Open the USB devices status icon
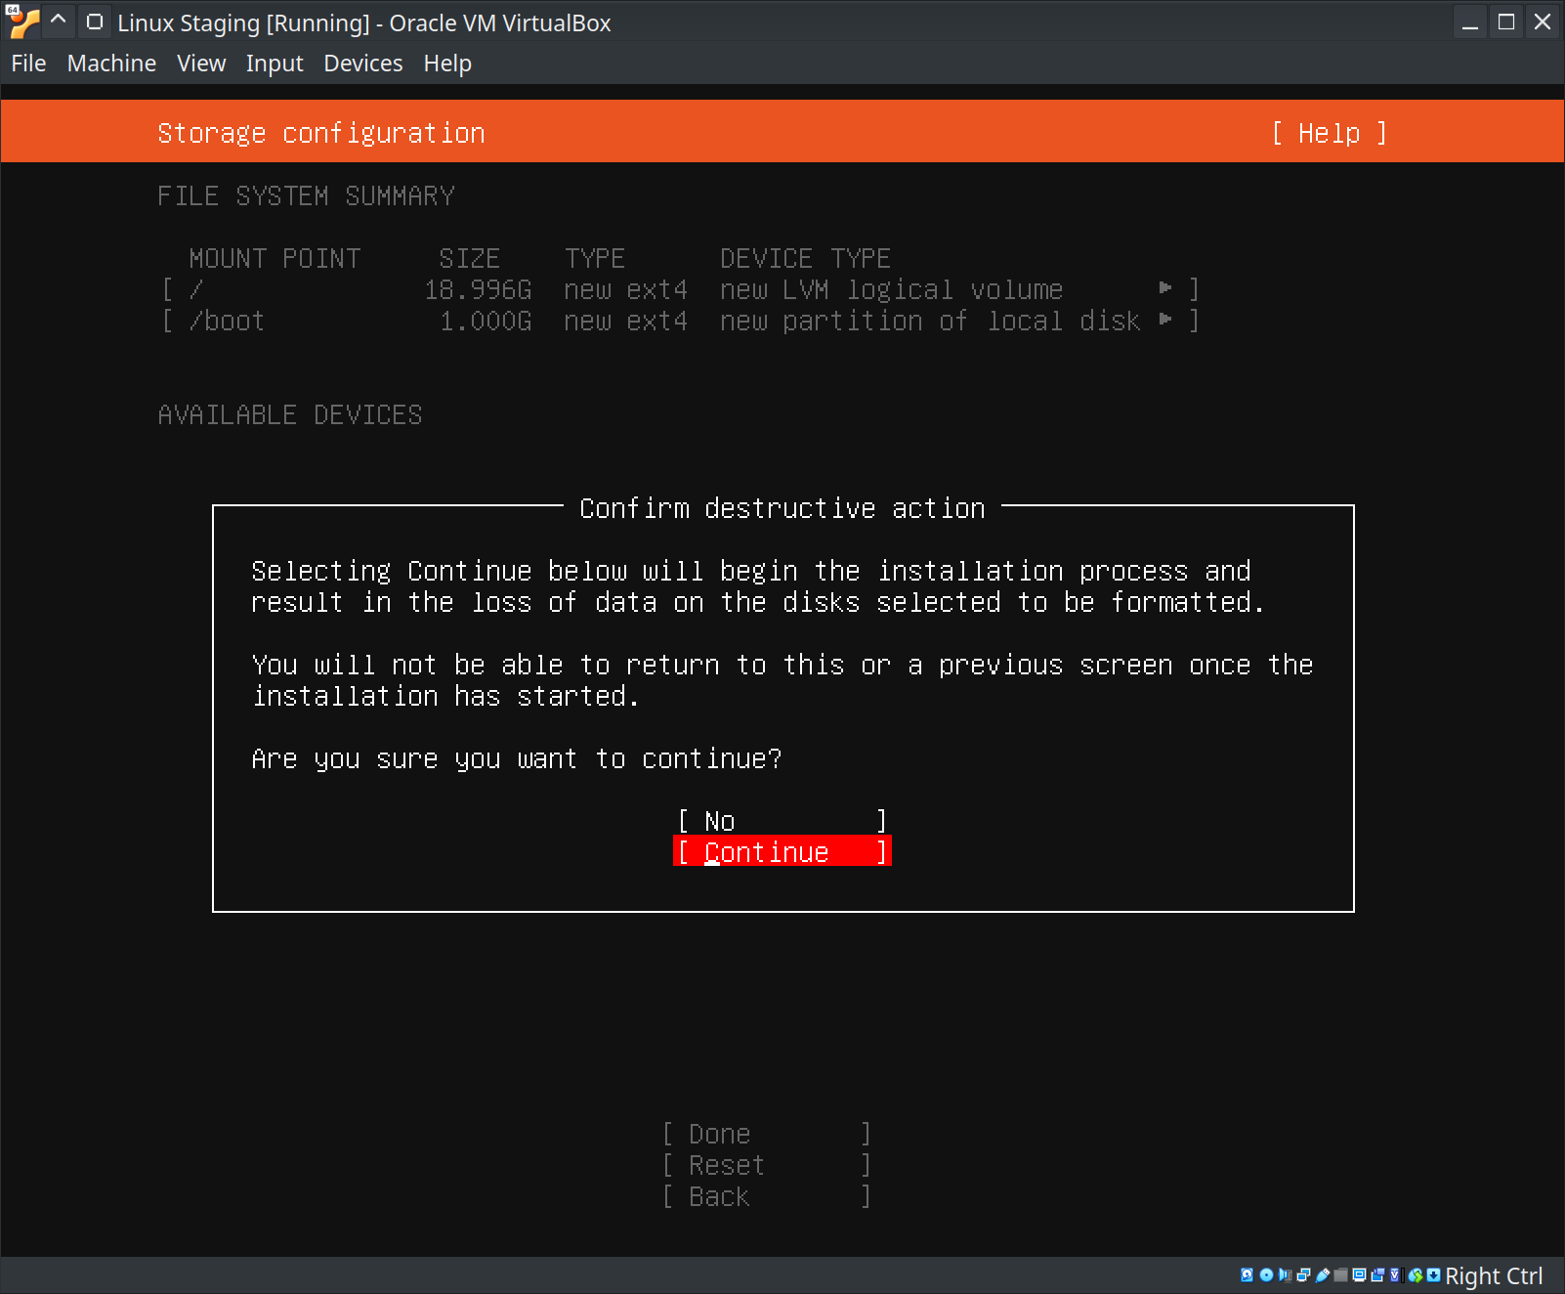Image resolution: width=1565 pixels, height=1294 pixels. point(1323,1274)
